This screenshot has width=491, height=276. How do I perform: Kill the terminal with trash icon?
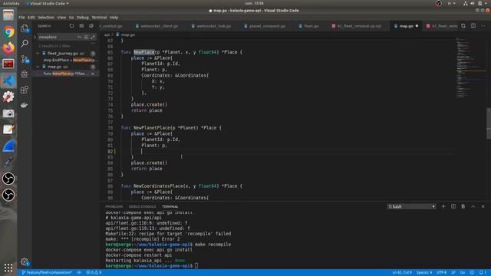pos(463,206)
